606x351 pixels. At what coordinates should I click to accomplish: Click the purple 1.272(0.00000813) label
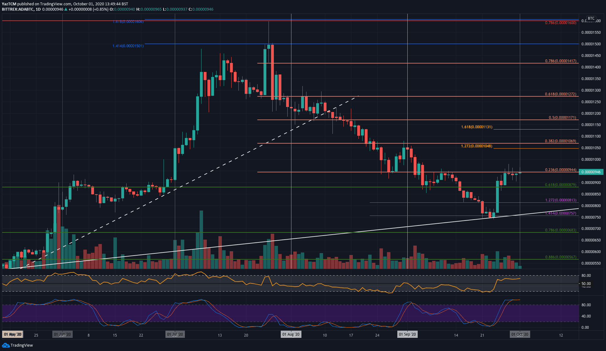(561, 200)
